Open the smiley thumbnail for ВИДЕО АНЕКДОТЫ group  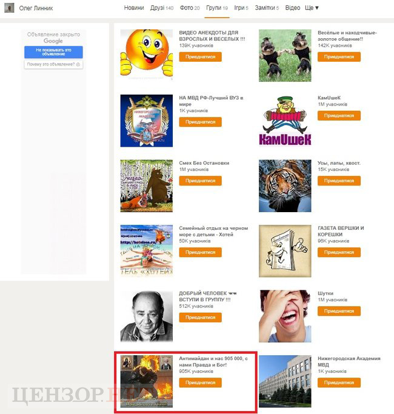click(147, 55)
